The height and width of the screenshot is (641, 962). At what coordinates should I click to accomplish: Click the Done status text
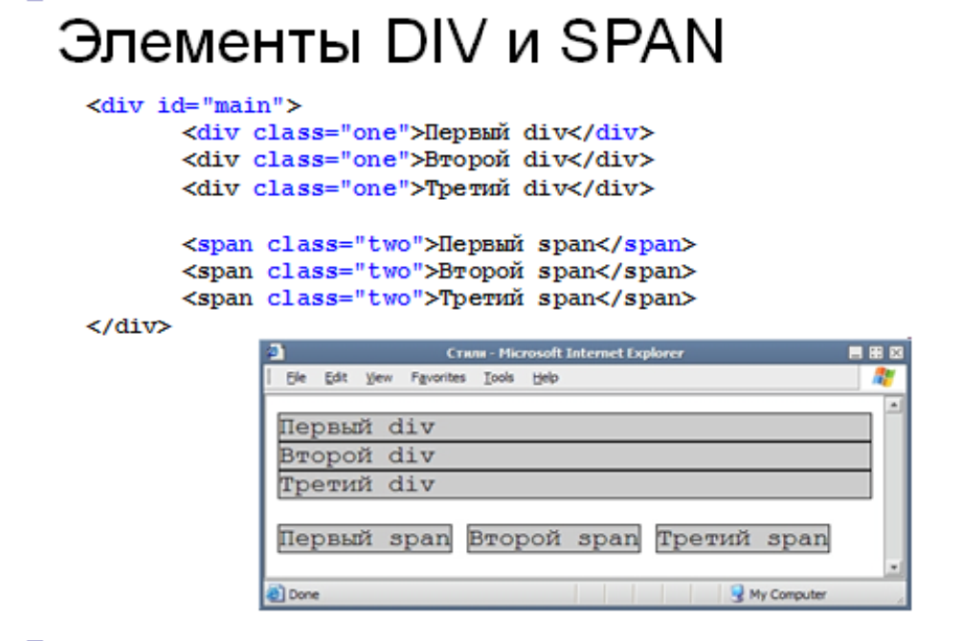tap(303, 594)
